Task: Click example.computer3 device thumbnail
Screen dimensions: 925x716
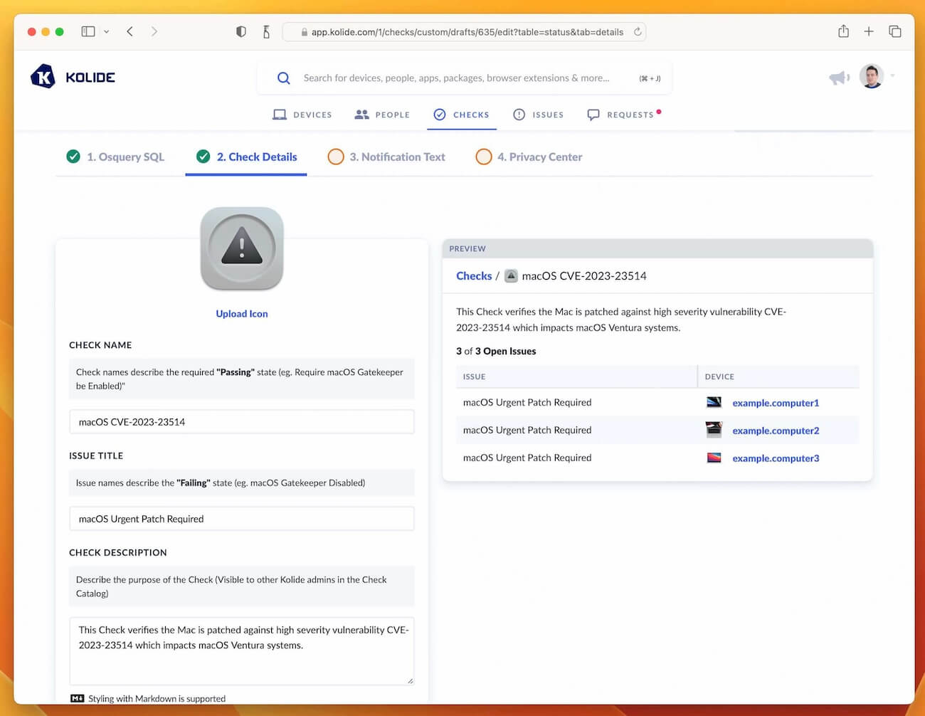Action: pos(713,458)
